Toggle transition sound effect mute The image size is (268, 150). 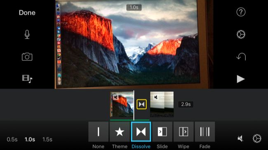tap(240, 138)
